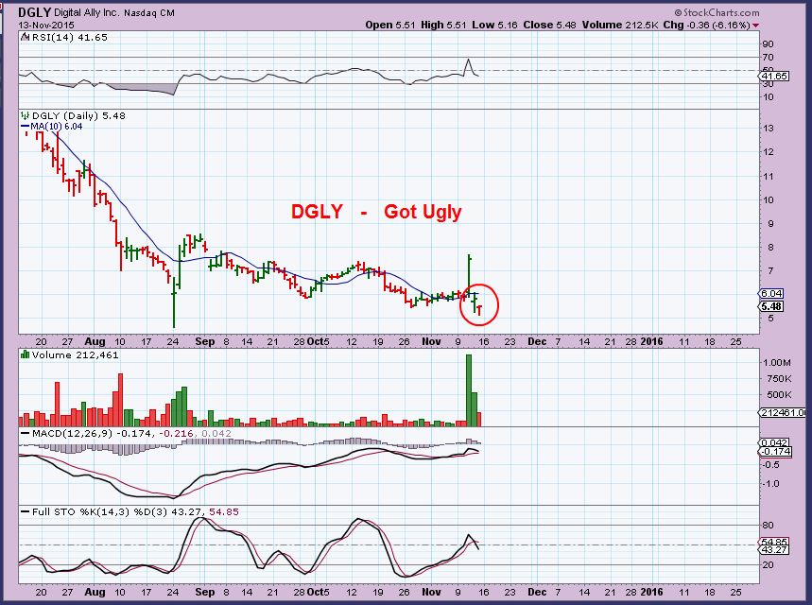
Task: Click the 80 label on the stochastic axis
Action: coord(768,526)
